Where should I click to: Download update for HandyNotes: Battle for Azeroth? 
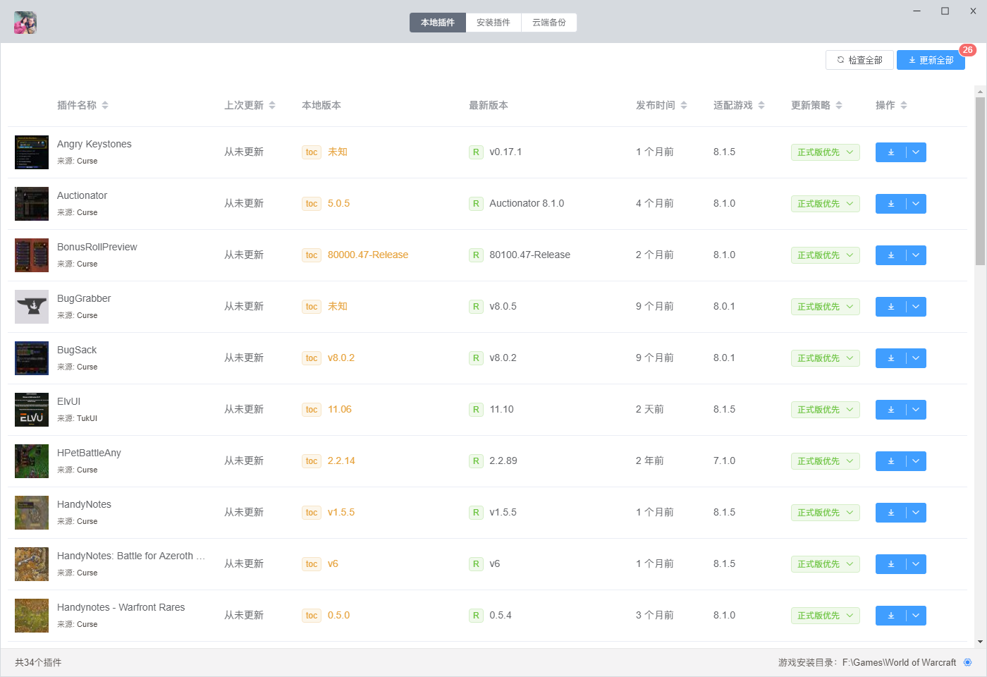coord(890,564)
